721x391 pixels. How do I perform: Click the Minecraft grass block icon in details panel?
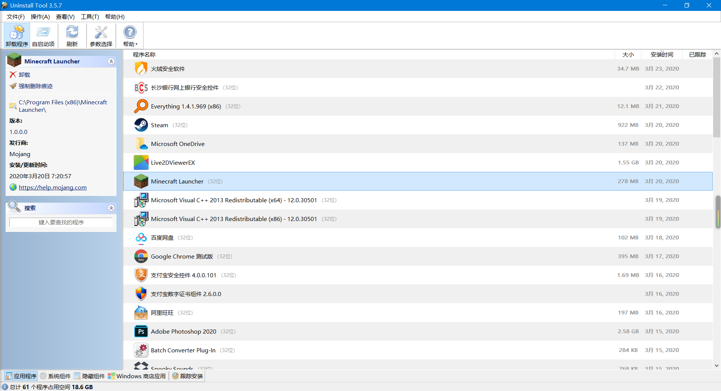click(14, 60)
